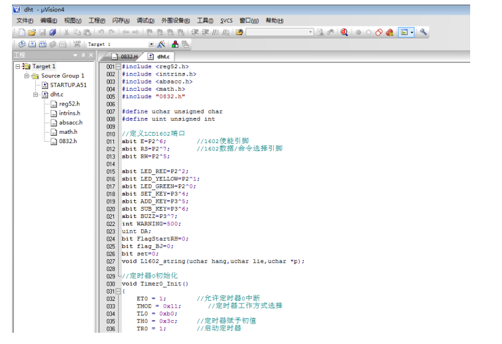The width and height of the screenshot is (502, 344).
Task: Click the line sbit BUZZ=P3^7;
Action: coord(149,216)
